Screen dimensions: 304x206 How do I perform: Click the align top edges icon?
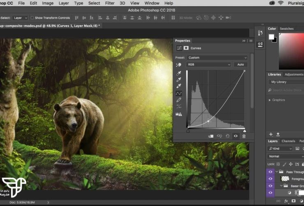77,18
